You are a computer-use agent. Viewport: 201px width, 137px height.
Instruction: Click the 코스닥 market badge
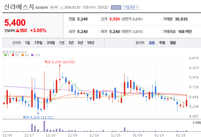54,7
